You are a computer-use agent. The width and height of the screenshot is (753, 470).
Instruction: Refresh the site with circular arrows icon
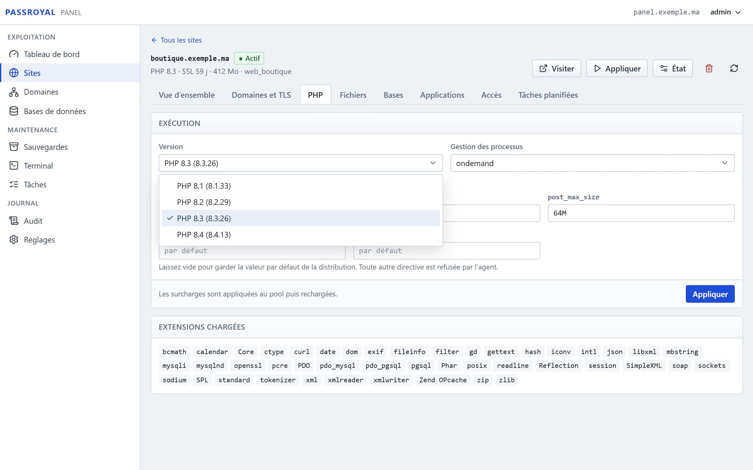click(734, 68)
